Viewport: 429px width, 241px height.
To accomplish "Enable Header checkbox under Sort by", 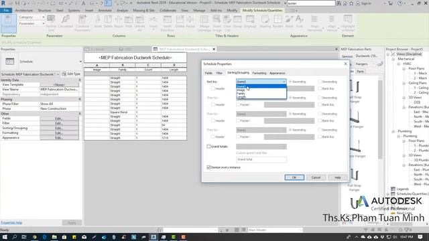I will click(212, 88).
